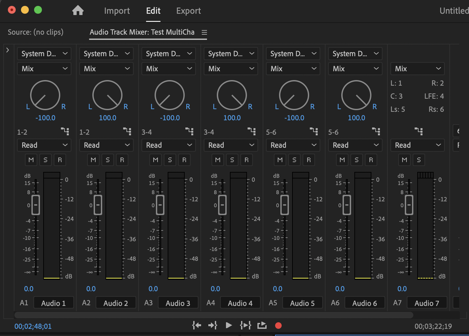Switch to the Import workspace tab
The image size is (469, 336).
[x=117, y=11]
